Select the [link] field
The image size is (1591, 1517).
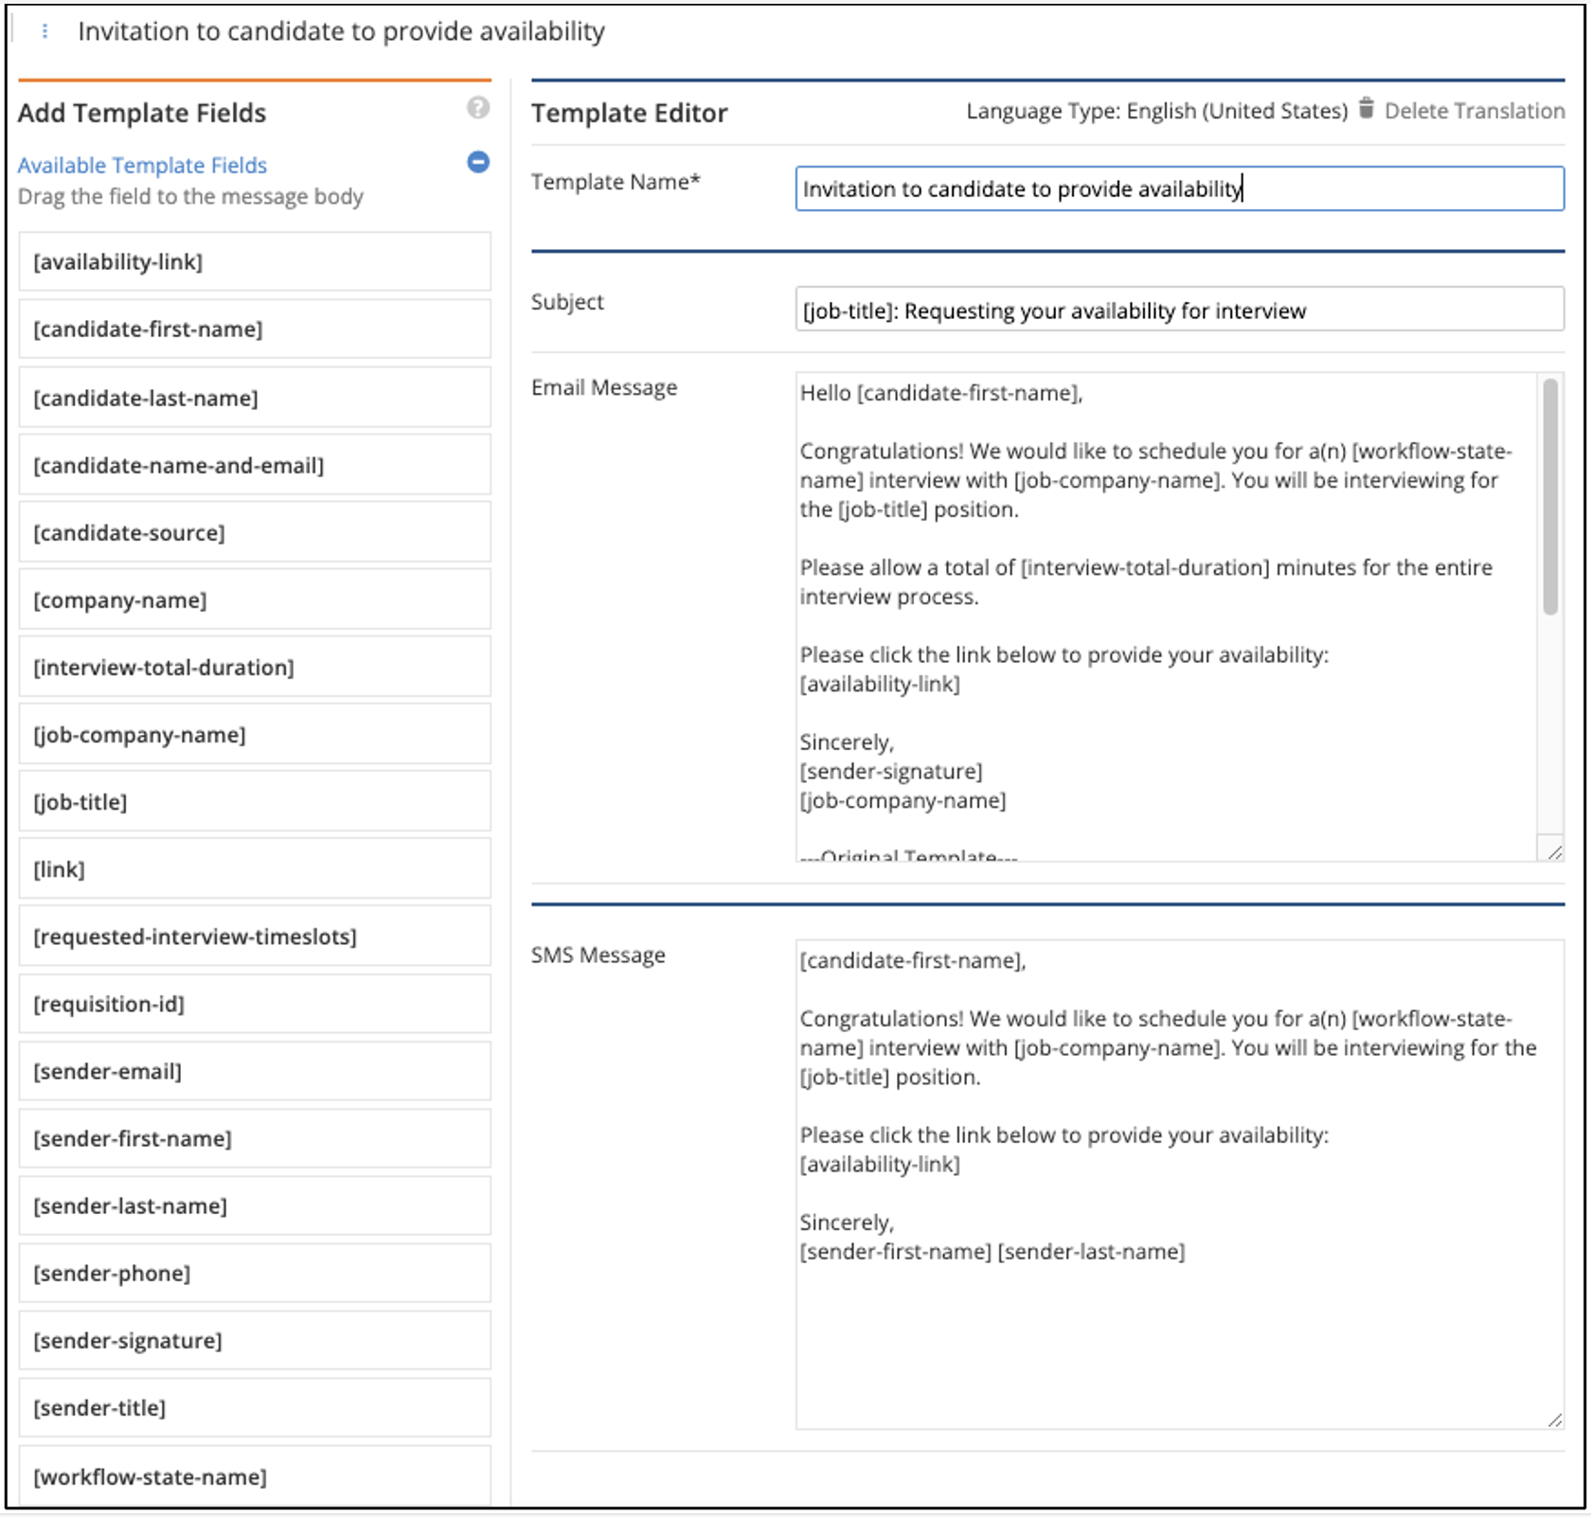255,868
